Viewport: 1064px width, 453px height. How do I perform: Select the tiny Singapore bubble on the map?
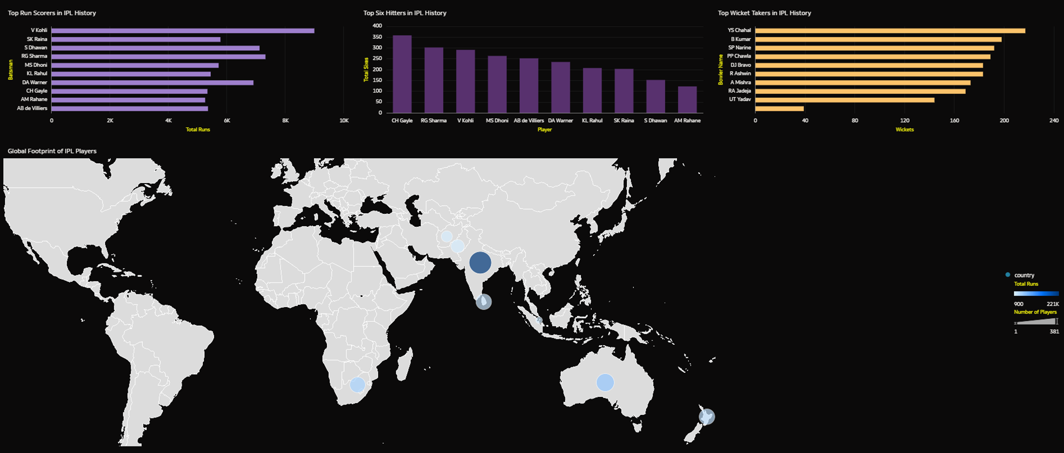(539, 320)
